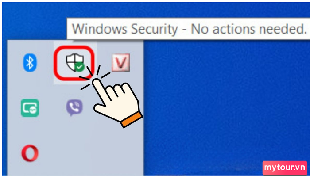310x179 pixels.
Task: Open the mytour.vn logo badge
Action: pos(285,168)
